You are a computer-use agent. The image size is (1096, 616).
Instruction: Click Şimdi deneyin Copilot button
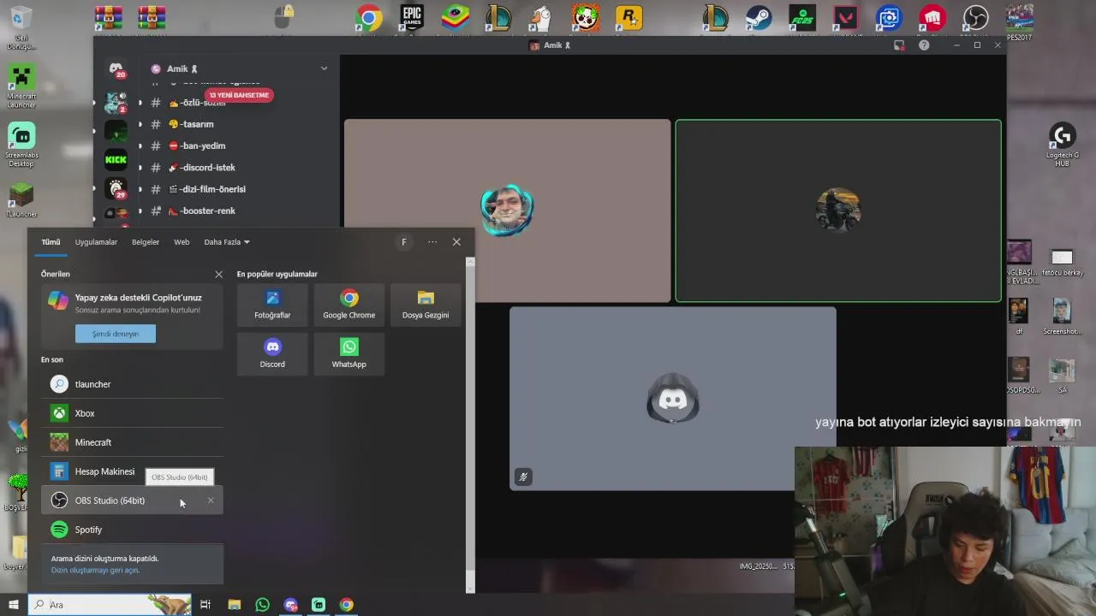tap(116, 334)
